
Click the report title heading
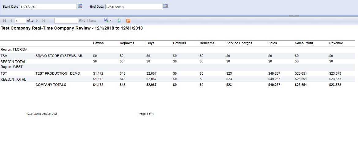(x=72, y=28)
